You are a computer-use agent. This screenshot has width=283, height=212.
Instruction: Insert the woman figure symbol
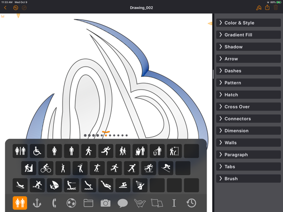[x=54, y=151]
